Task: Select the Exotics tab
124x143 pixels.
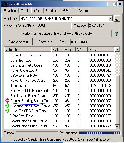Action: pyautogui.click(x=51, y=11)
